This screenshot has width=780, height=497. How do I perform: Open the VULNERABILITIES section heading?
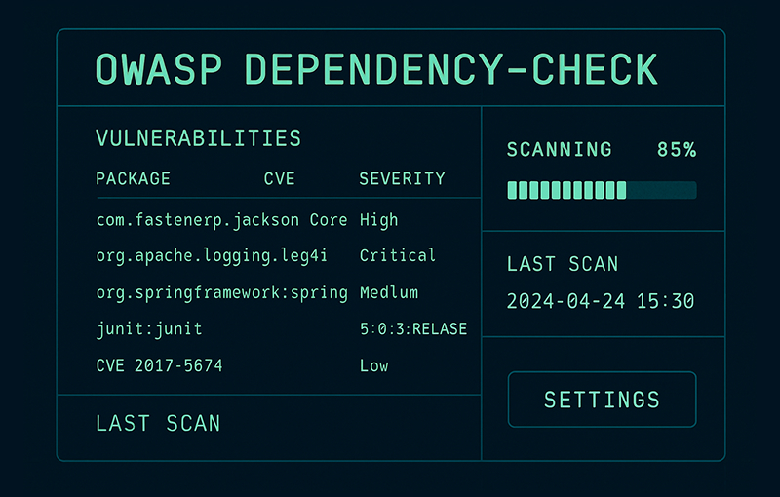pos(198,138)
